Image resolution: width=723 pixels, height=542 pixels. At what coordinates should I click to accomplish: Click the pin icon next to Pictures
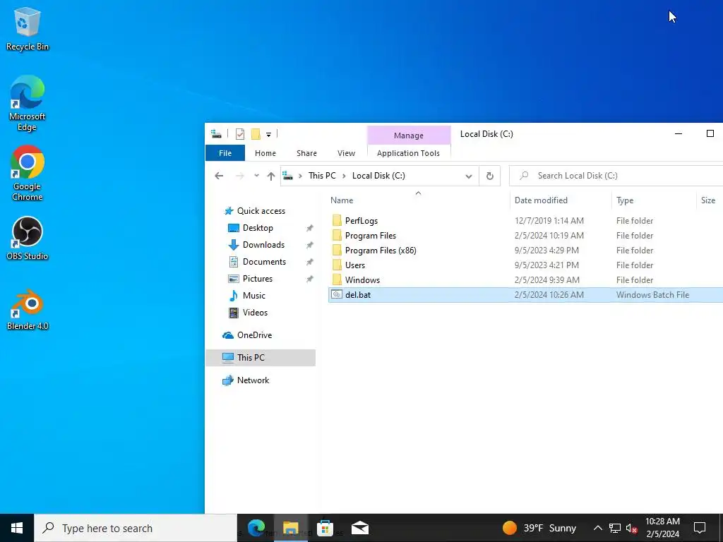click(x=310, y=279)
